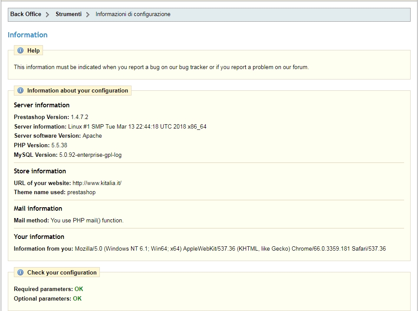Screen dimensions: 418x311
Task: Click the 'Optional parameters:' label
Action: pyautogui.click(x=43, y=299)
